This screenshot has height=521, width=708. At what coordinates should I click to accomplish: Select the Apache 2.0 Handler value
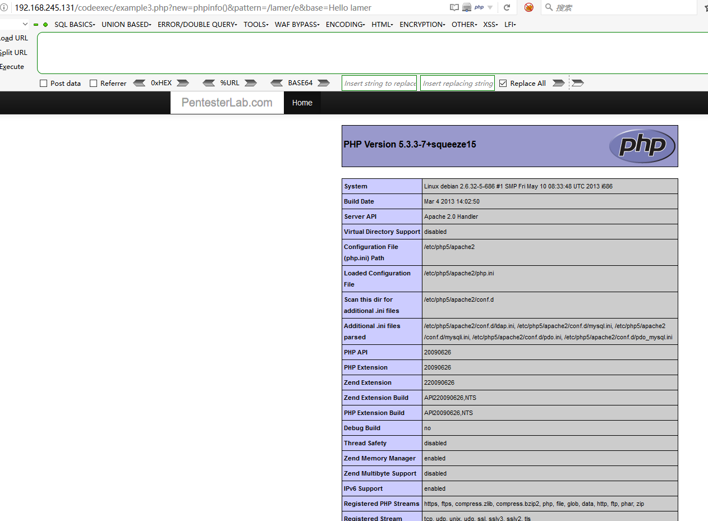click(451, 216)
